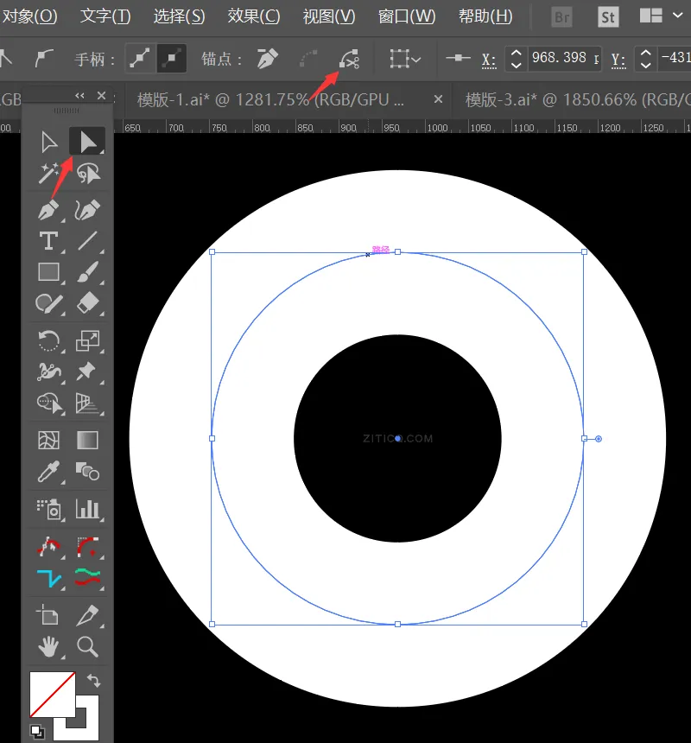Select the Direct Selection tool
The width and height of the screenshot is (691, 743).
click(86, 142)
